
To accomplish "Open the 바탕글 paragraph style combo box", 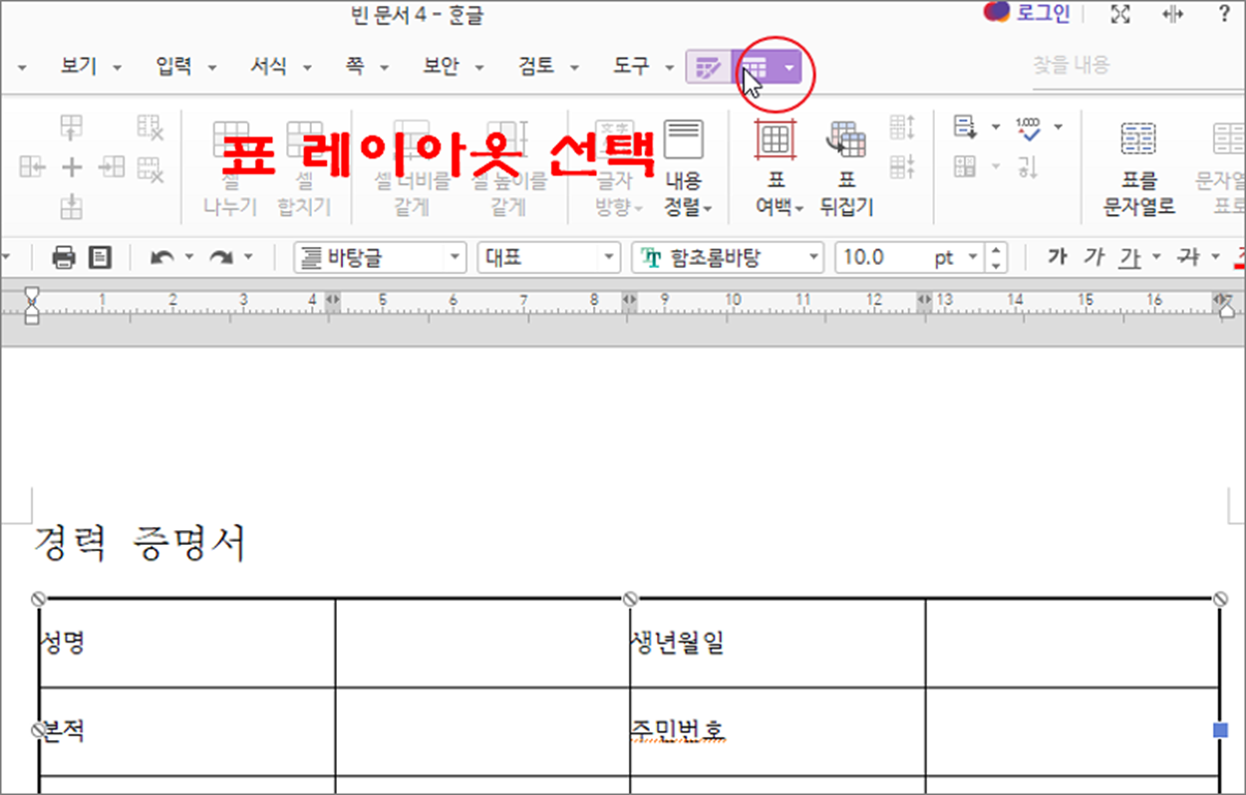I will (380, 258).
